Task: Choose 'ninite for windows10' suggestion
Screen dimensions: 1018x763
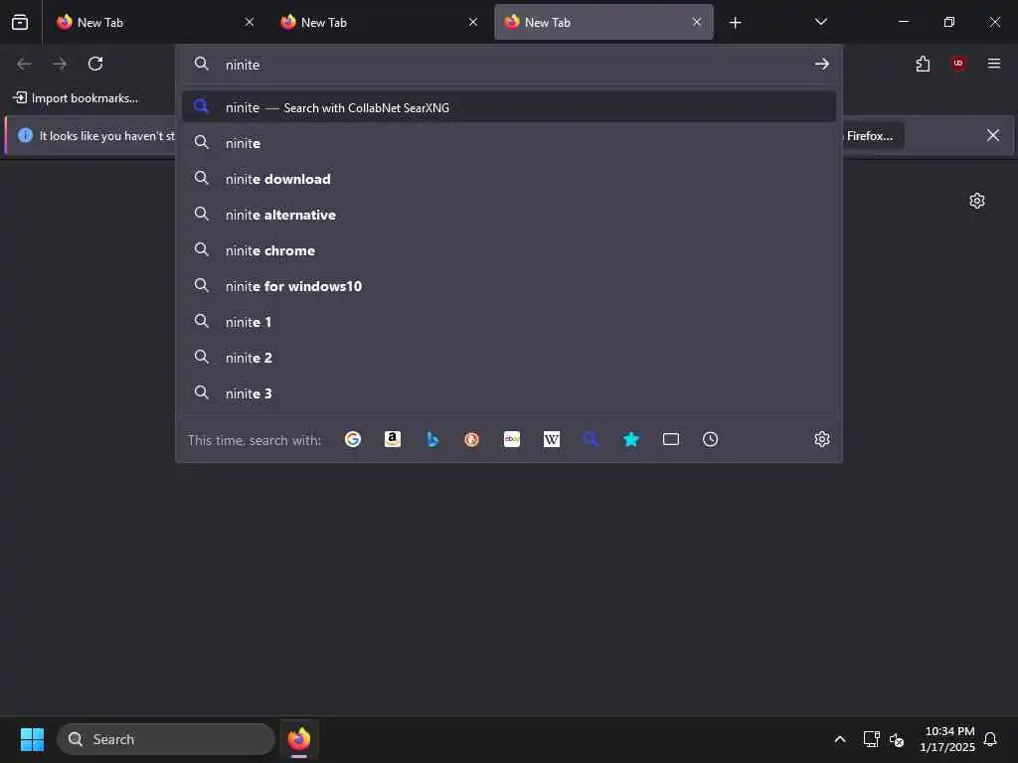Action: pyautogui.click(x=509, y=285)
